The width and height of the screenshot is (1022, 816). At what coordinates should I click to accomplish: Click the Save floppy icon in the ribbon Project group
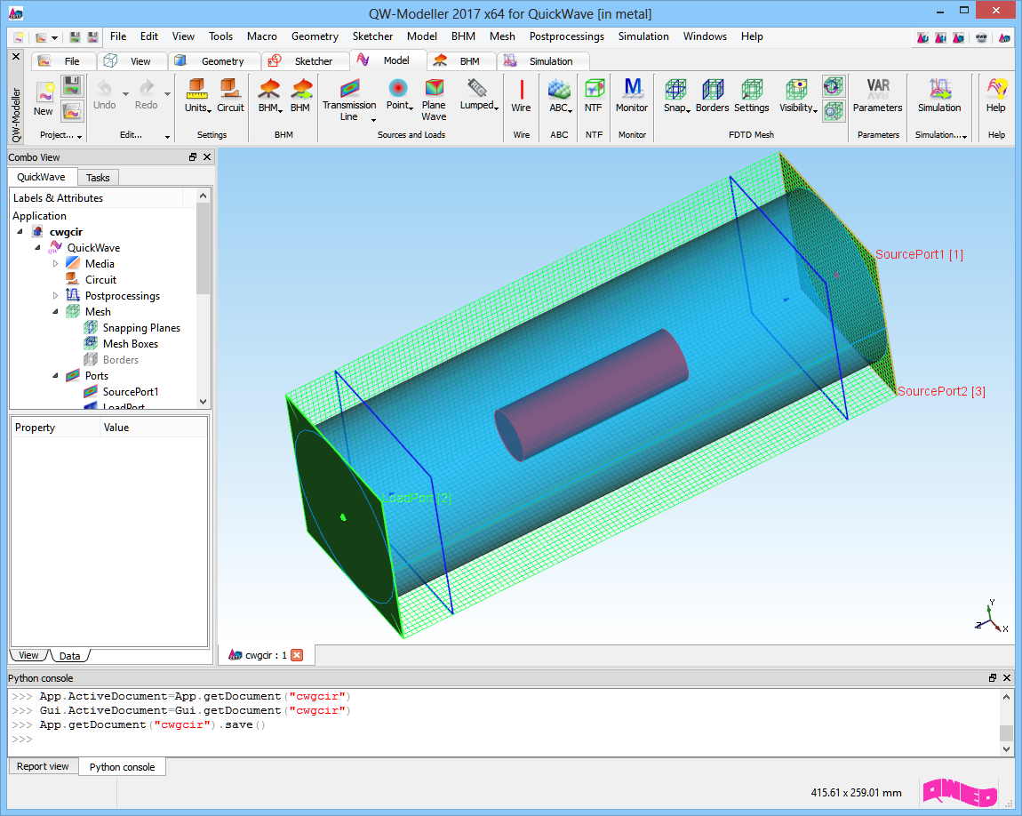pos(72,87)
